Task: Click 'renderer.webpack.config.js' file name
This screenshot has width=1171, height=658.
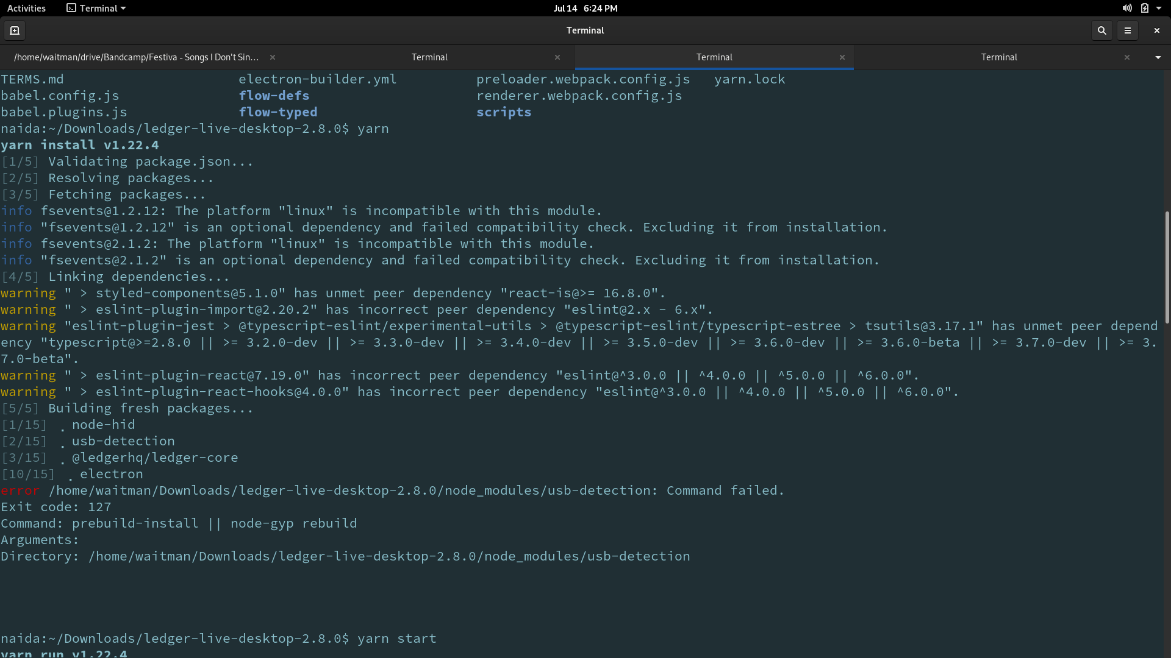Action: pos(579,96)
